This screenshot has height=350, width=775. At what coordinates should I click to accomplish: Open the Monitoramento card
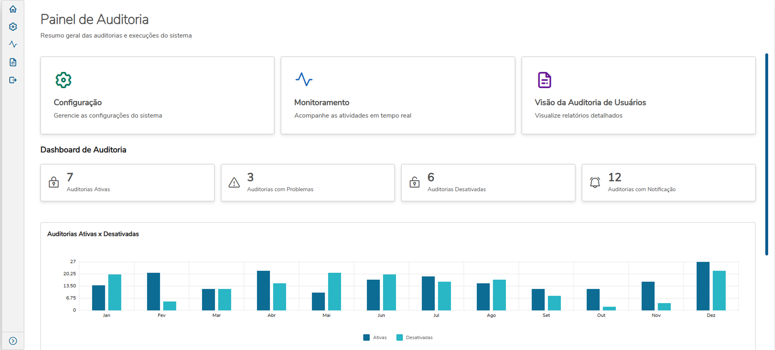pyautogui.click(x=398, y=95)
